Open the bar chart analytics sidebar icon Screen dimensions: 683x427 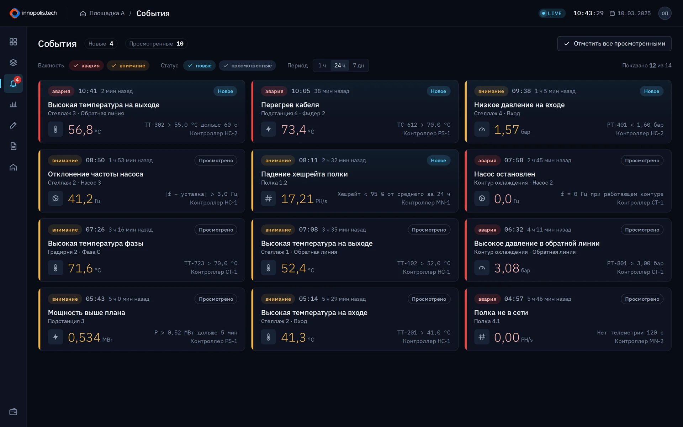tap(13, 105)
